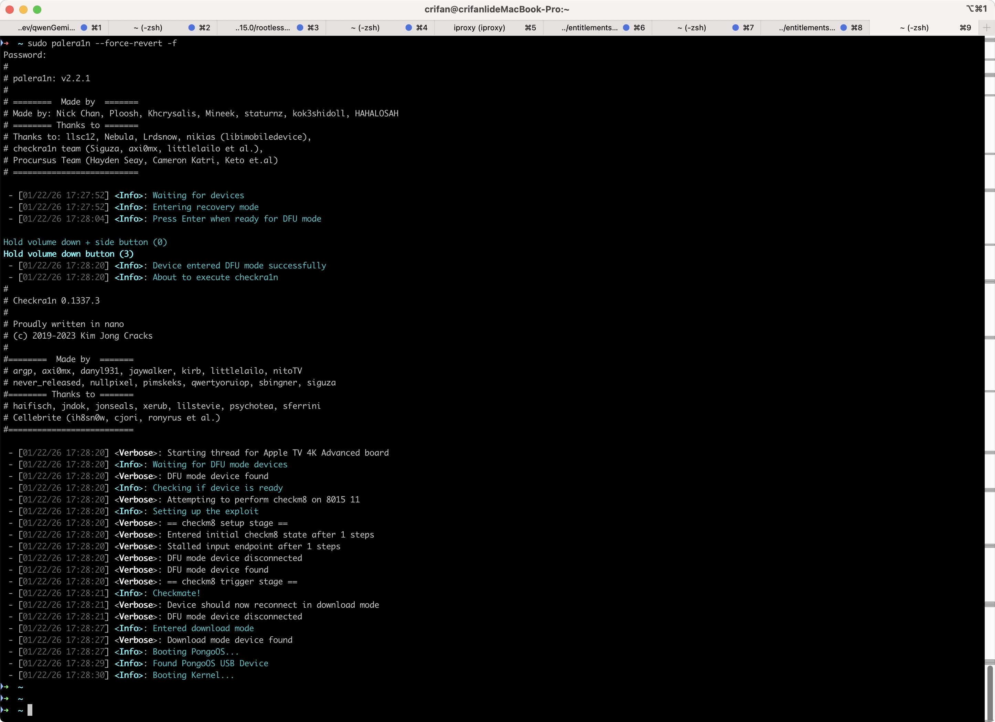The height and width of the screenshot is (722, 995).
Task: Click 'Entering recovery mode' log line
Action: click(x=206, y=207)
